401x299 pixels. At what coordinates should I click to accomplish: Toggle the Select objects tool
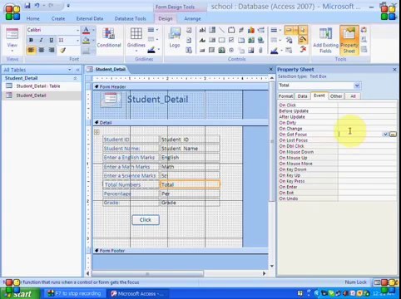[303, 30]
